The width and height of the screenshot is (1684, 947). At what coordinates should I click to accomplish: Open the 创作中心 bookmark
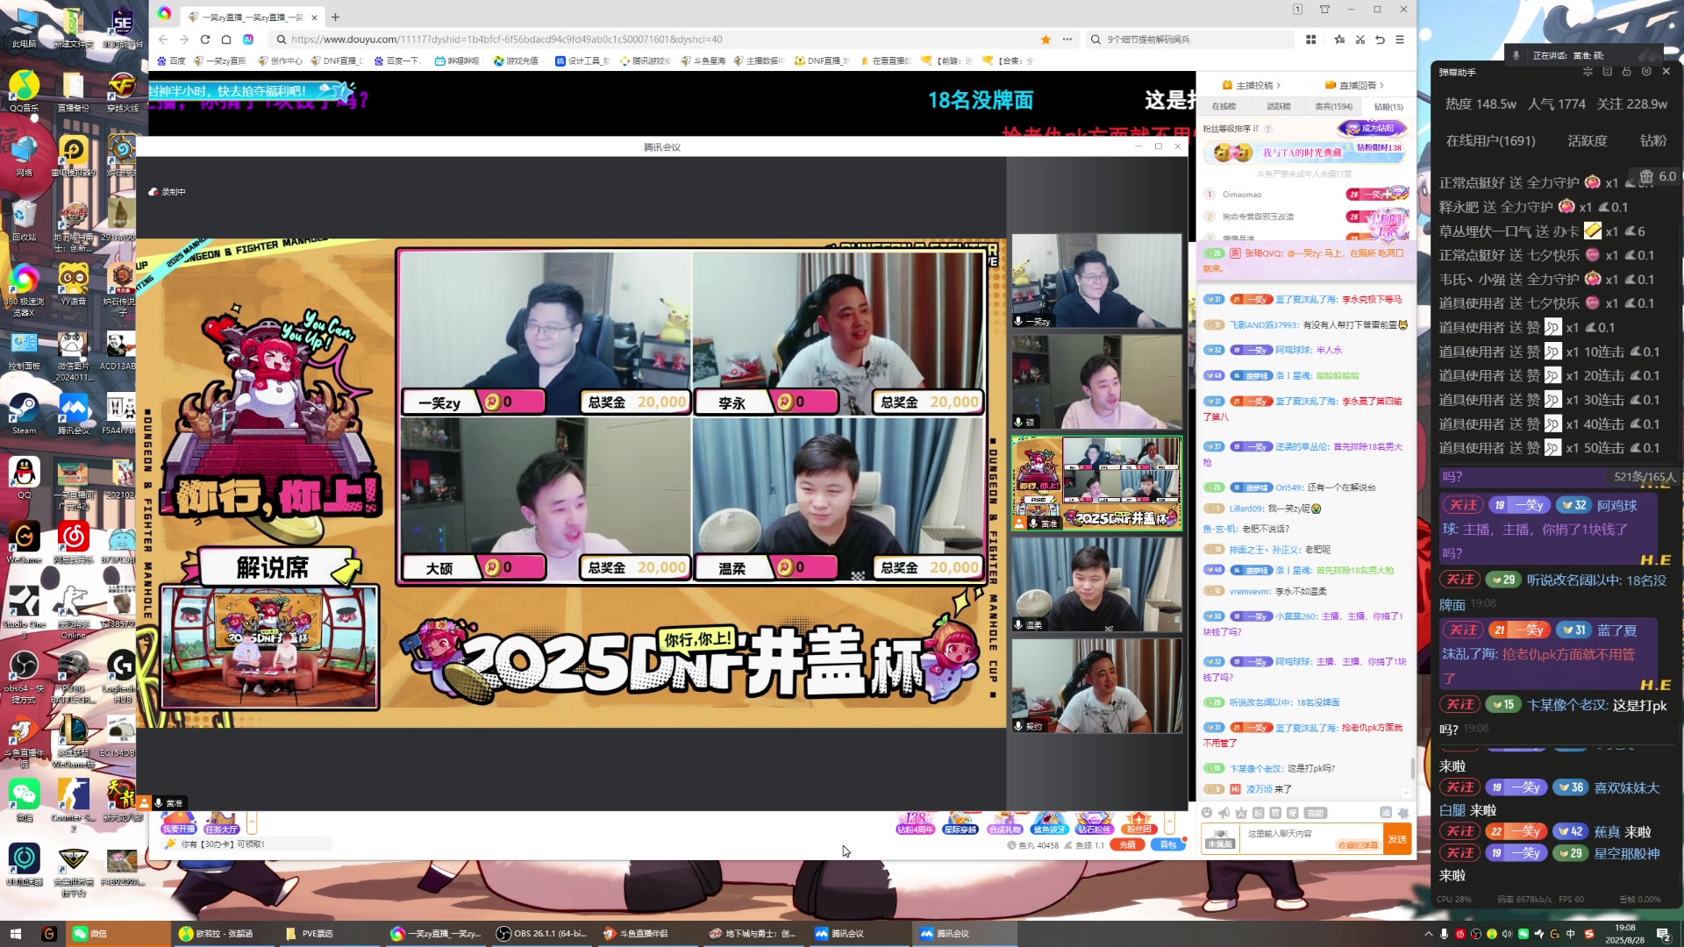click(x=281, y=61)
